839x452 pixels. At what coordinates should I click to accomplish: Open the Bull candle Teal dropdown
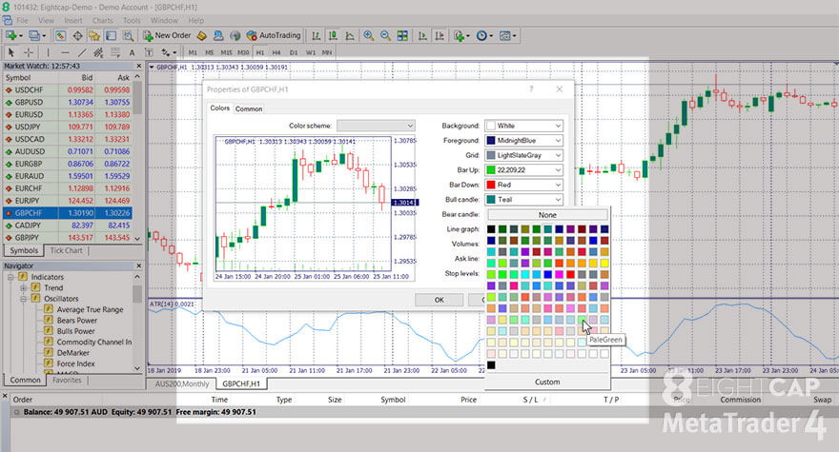tap(523, 199)
